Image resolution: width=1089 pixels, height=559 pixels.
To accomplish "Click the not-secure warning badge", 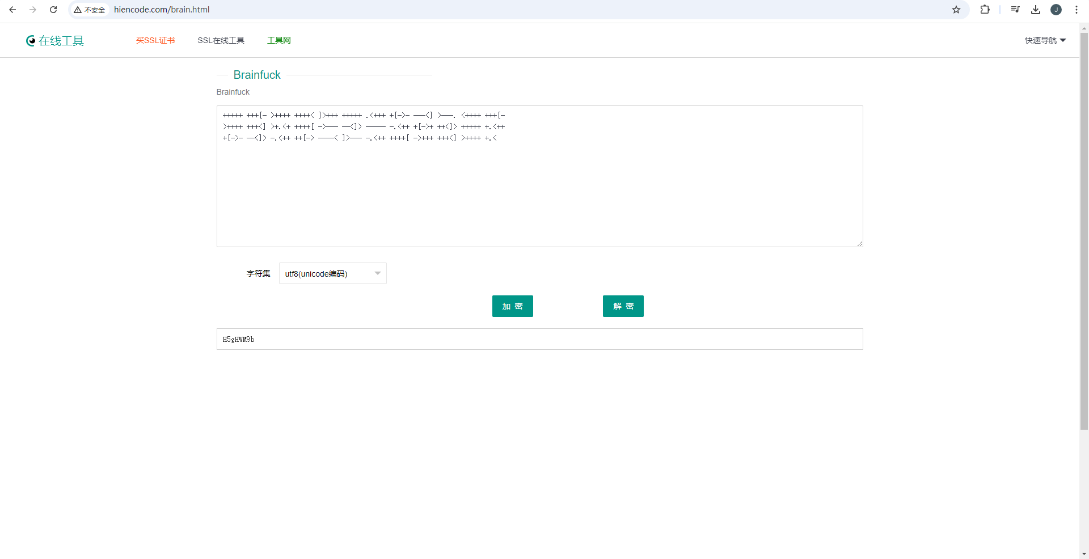I will pyautogui.click(x=90, y=10).
